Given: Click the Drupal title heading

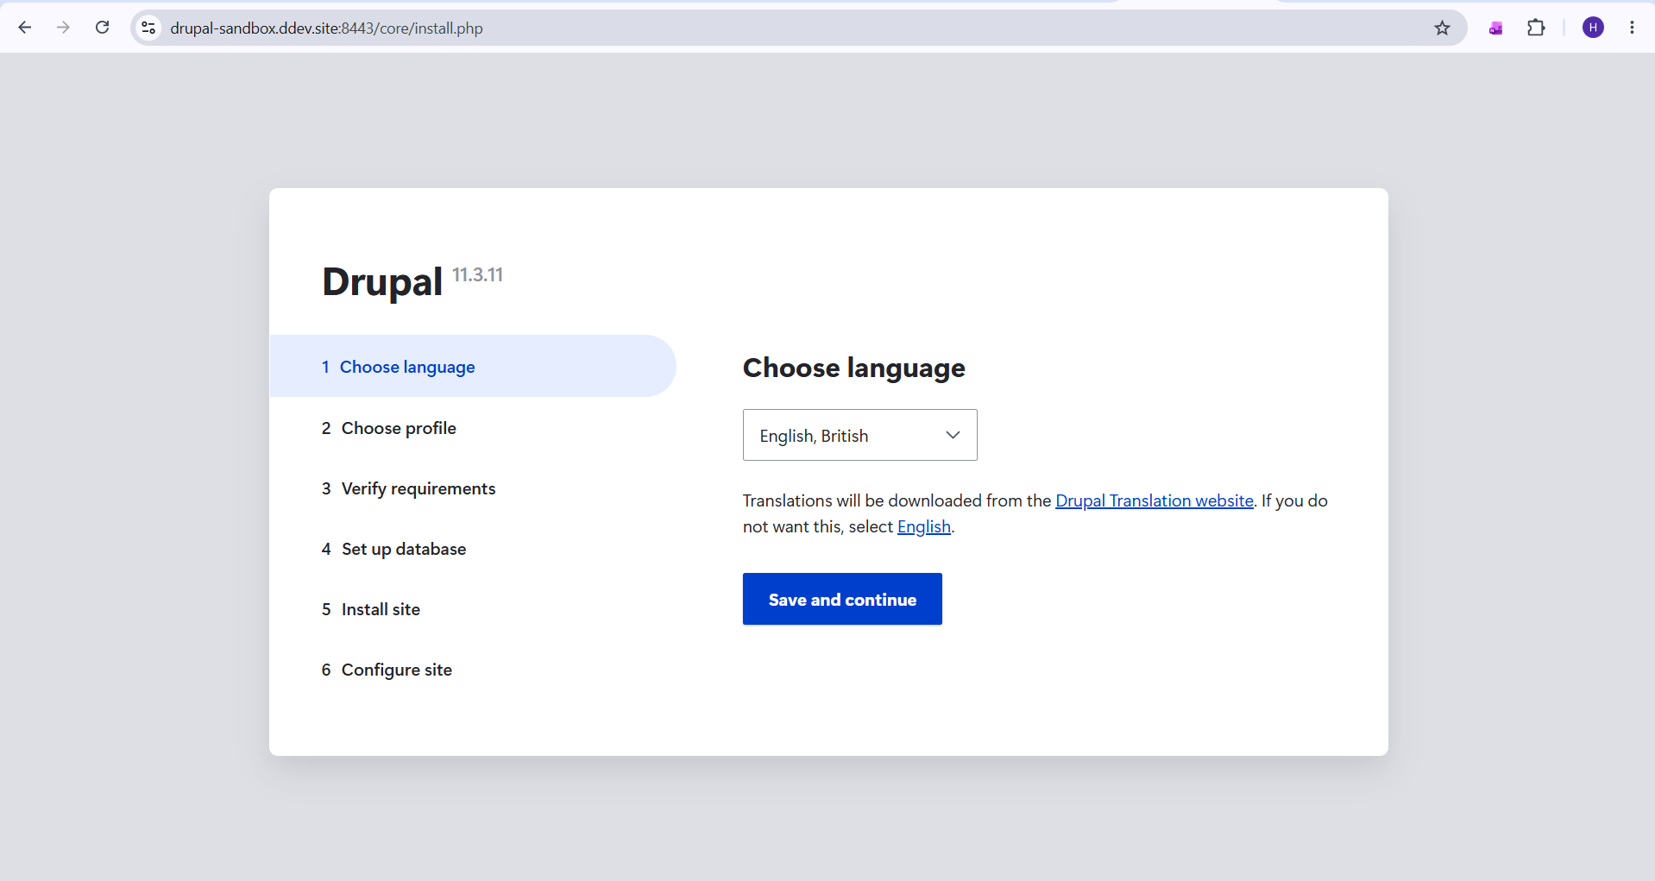Looking at the screenshot, I should [381, 281].
